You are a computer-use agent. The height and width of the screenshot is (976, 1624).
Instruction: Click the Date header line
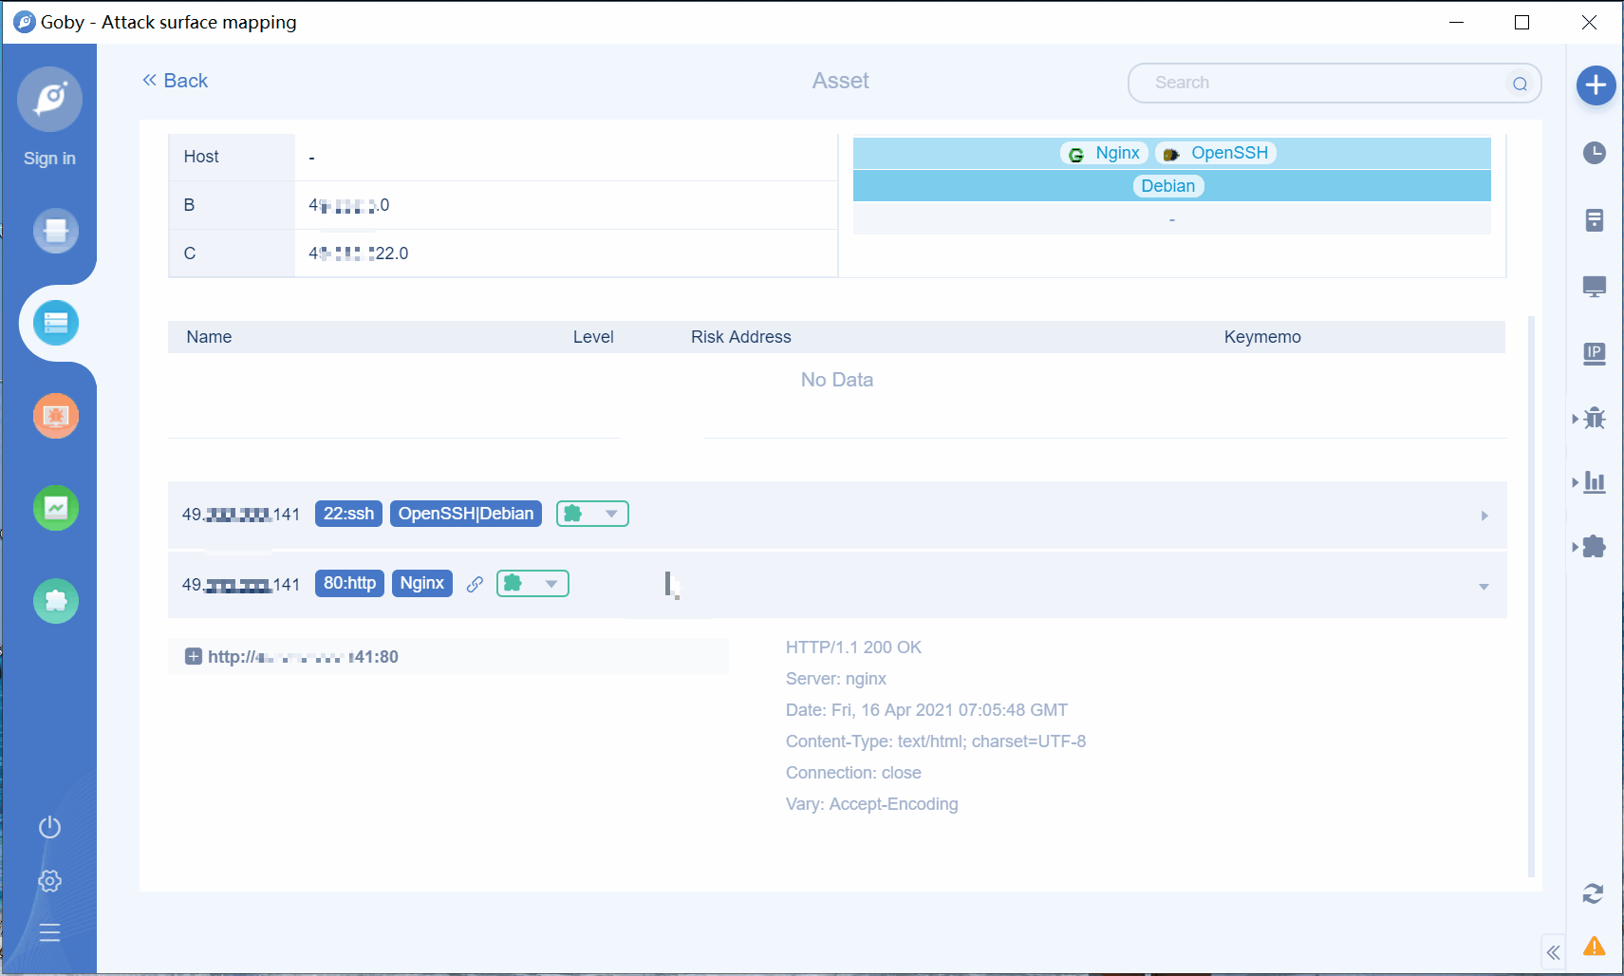pyautogui.click(x=926, y=710)
